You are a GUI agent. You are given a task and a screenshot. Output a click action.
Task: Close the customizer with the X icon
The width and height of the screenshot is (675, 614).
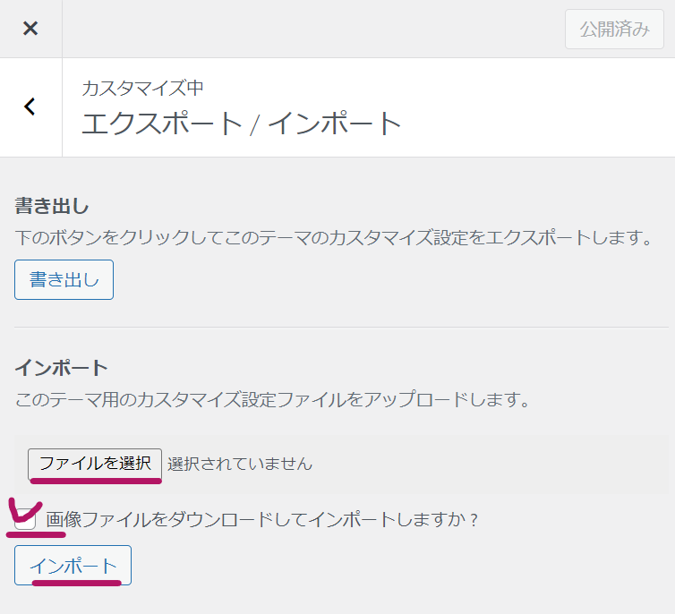(x=30, y=29)
